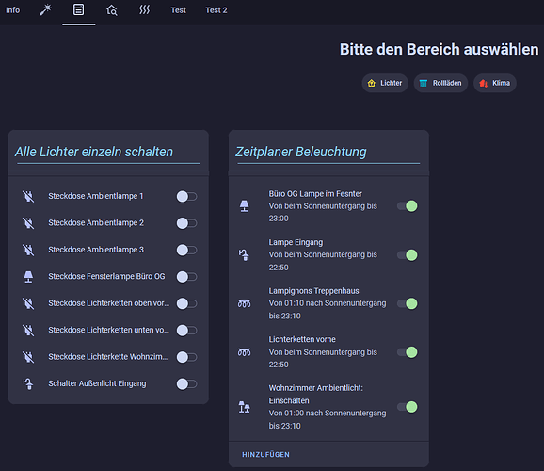The height and width of the screenshot is (471, 544).
Task: Disable the Büro OG Lampe schedule
Action: coord(408,206)
